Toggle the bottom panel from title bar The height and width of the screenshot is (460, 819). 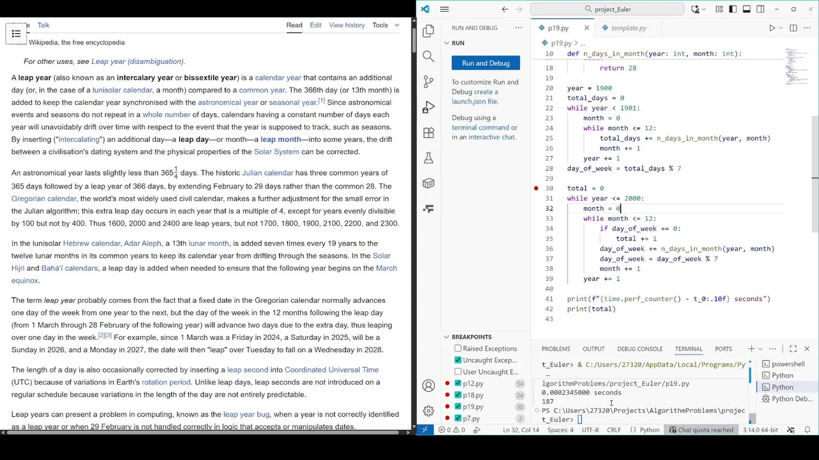click(x=747, y=9)
